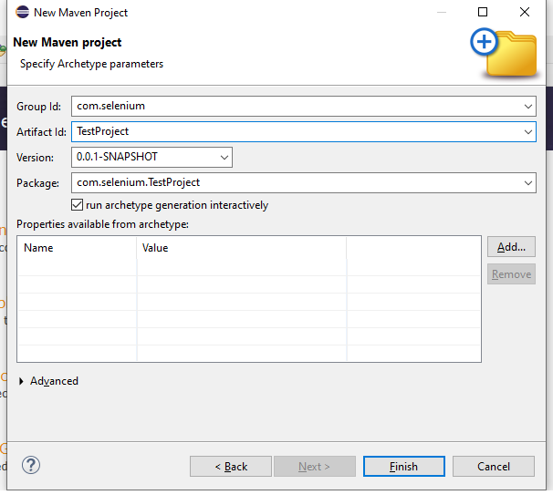Click the Value column header
The image size is (553, 495).
(x=242, y=248)
